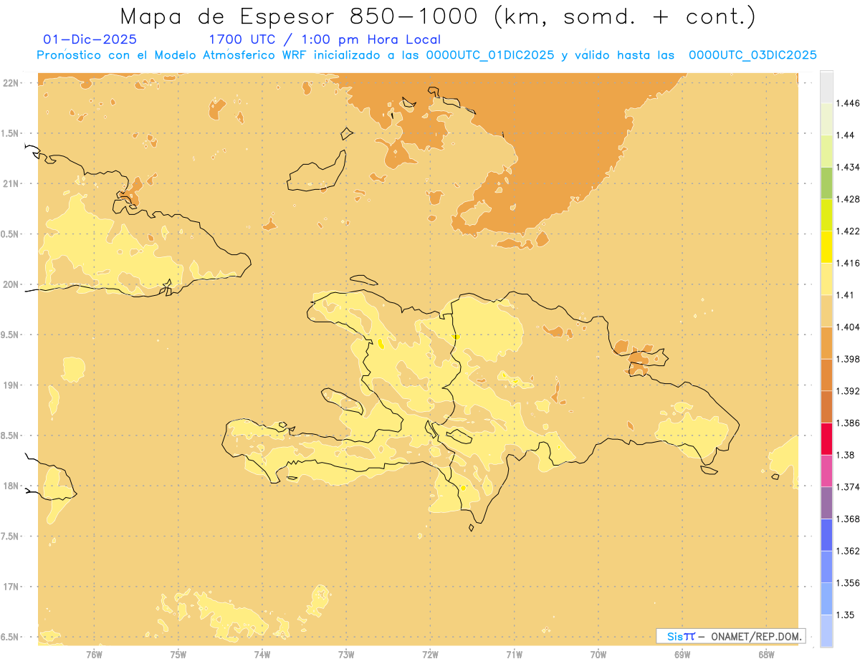Viewport: 860px width, 664px height.
Task: Click the tan legend swatch between 1.404 and 1.41
Action: click(x=826, y=311)
